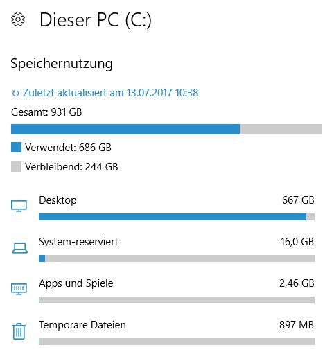Click the blue Verwendet legend swatch
325x352 pixels.
[16, 148]
